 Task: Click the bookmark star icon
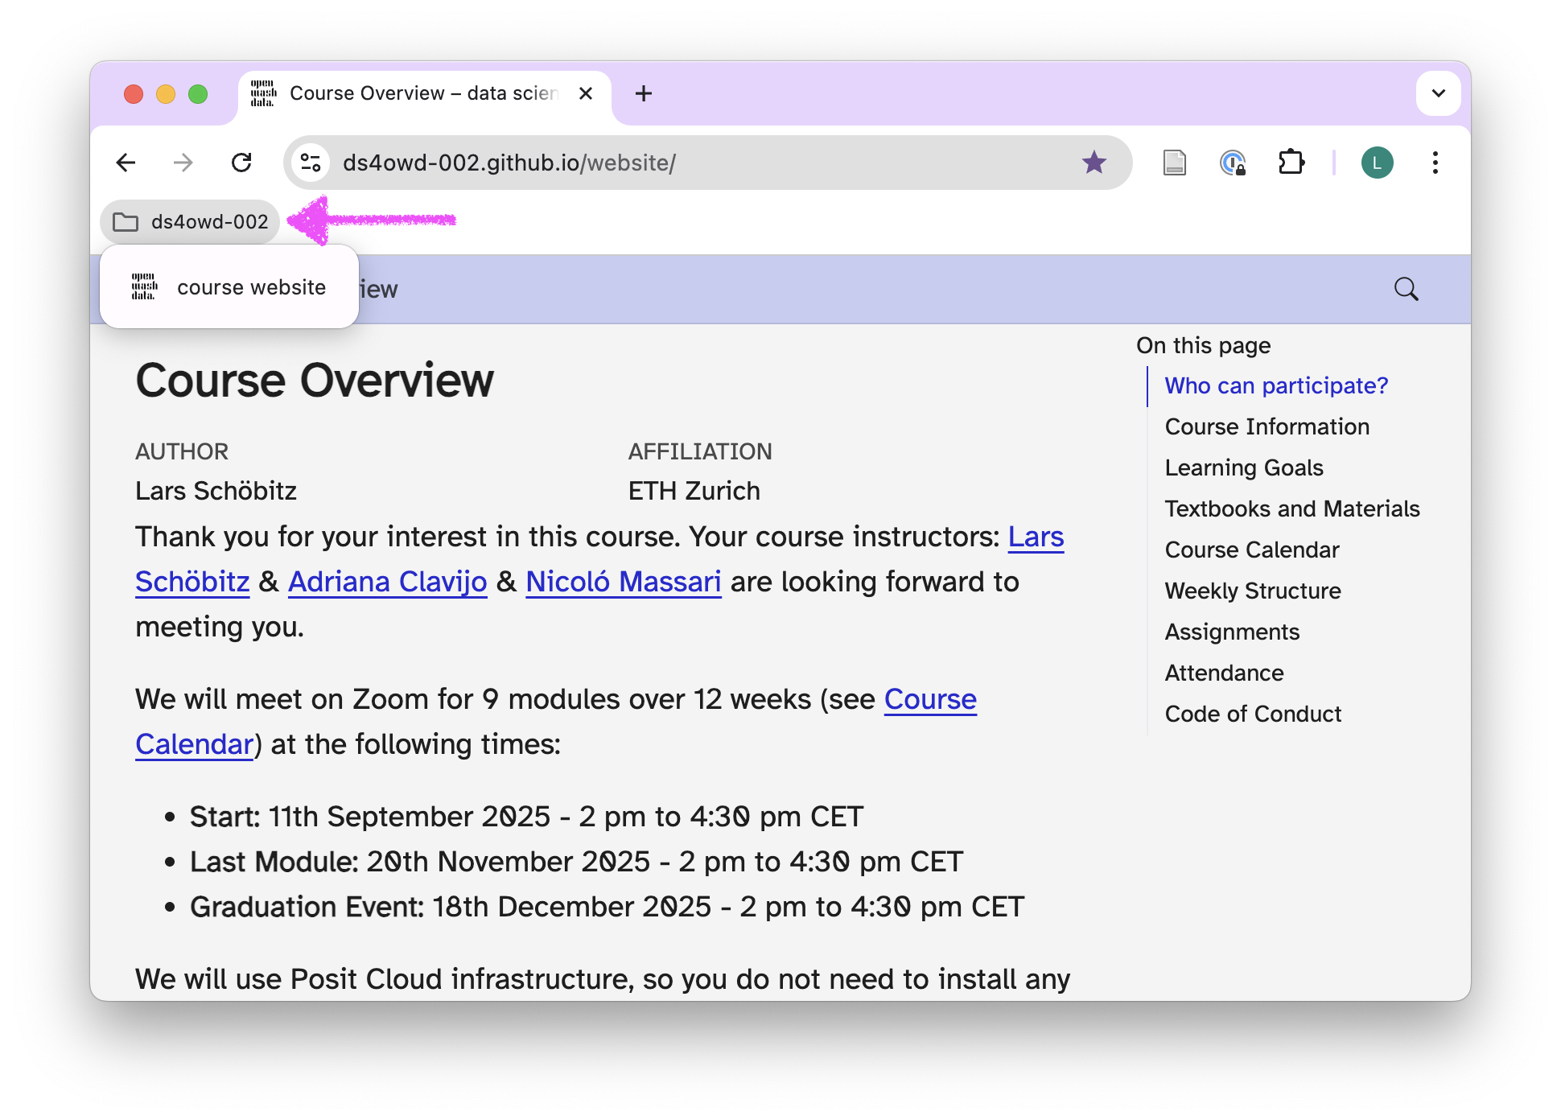pos(1094,163)
